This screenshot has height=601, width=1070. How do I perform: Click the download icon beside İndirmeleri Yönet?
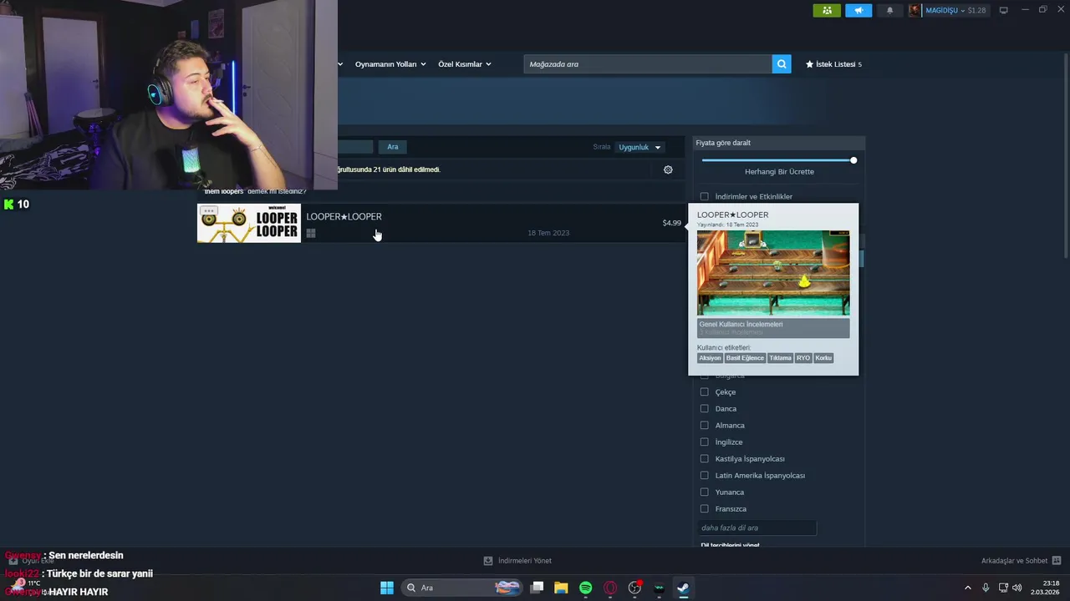coord(488,561)
